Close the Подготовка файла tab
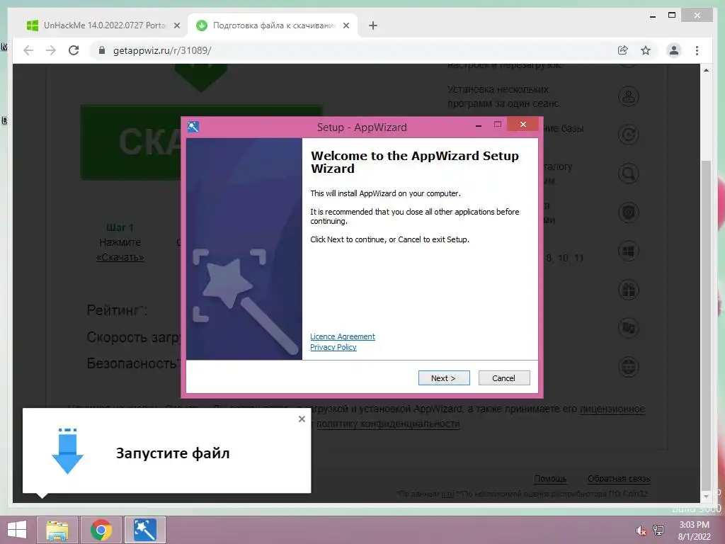 tap(346, 25)
